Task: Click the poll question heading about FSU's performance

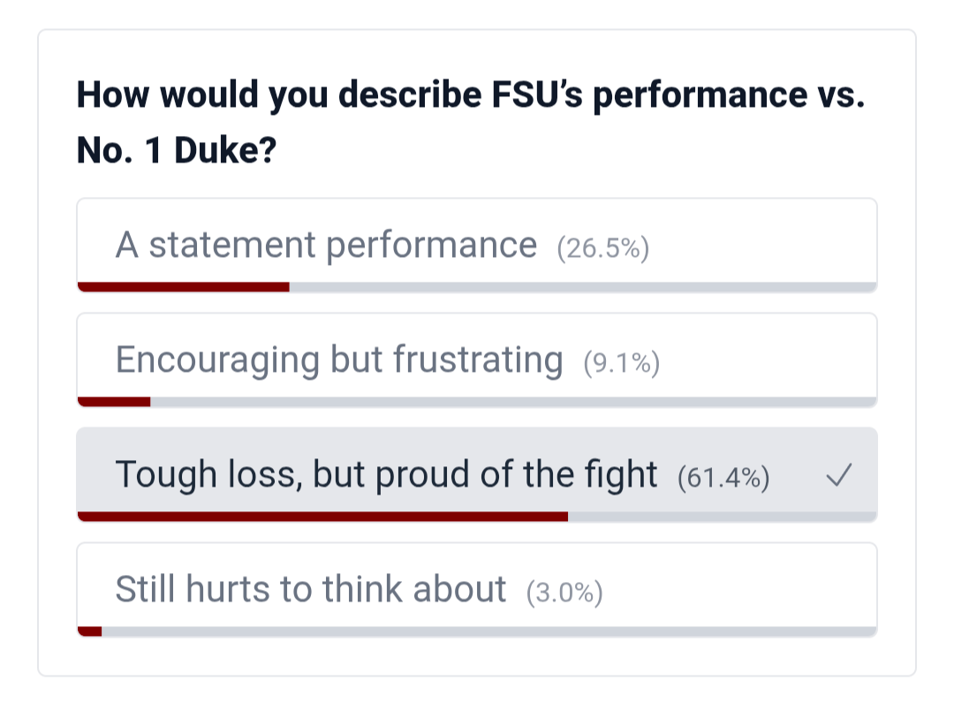Action: coord(471,95)
